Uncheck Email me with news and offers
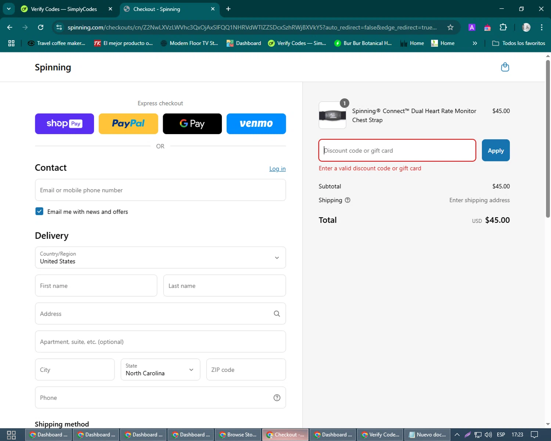The width and height of the screenshot is (551, 441). (x=39, y=211)
